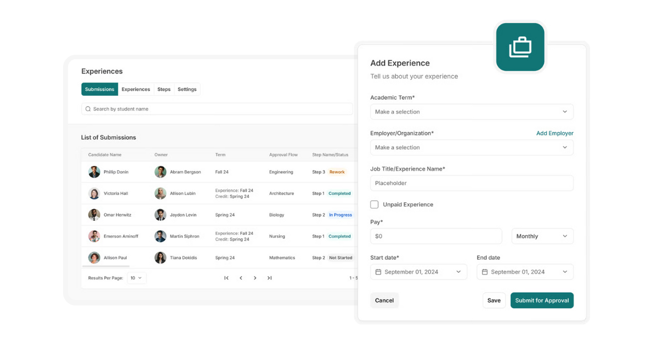Open the Monthly pay frequency dropdown
The width and height of the screenshot is (658, 344).
pyautogui.click(x=542, y=236)
